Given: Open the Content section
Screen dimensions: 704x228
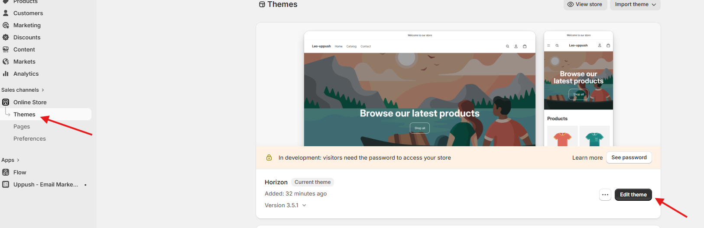Looking at the screenshot, I should click(24, 49).
